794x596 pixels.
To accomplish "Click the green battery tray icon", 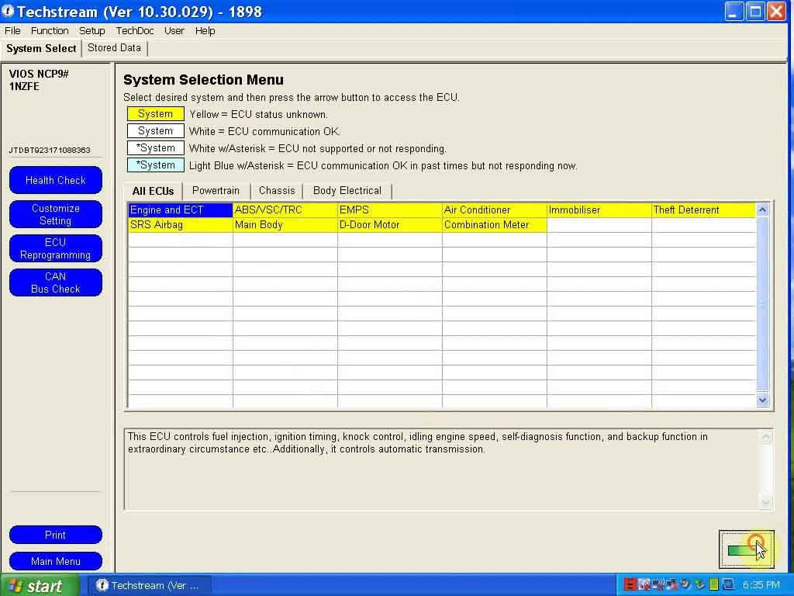I will tap(713, 584).
